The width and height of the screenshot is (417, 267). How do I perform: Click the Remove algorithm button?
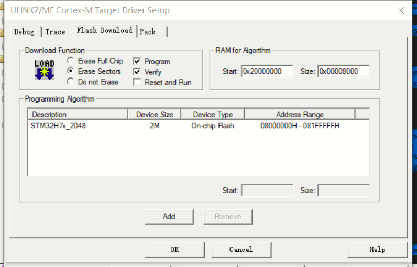point(228,217)
